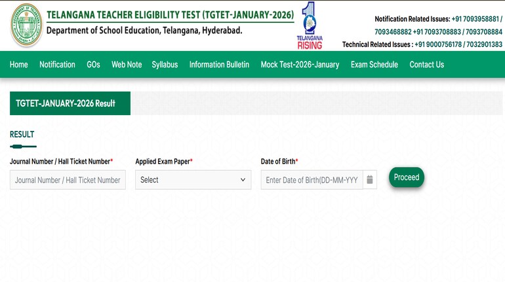Open Mock Test-2026-January link
The width and height of the screenshot is (505, 282).
[300, 65]
